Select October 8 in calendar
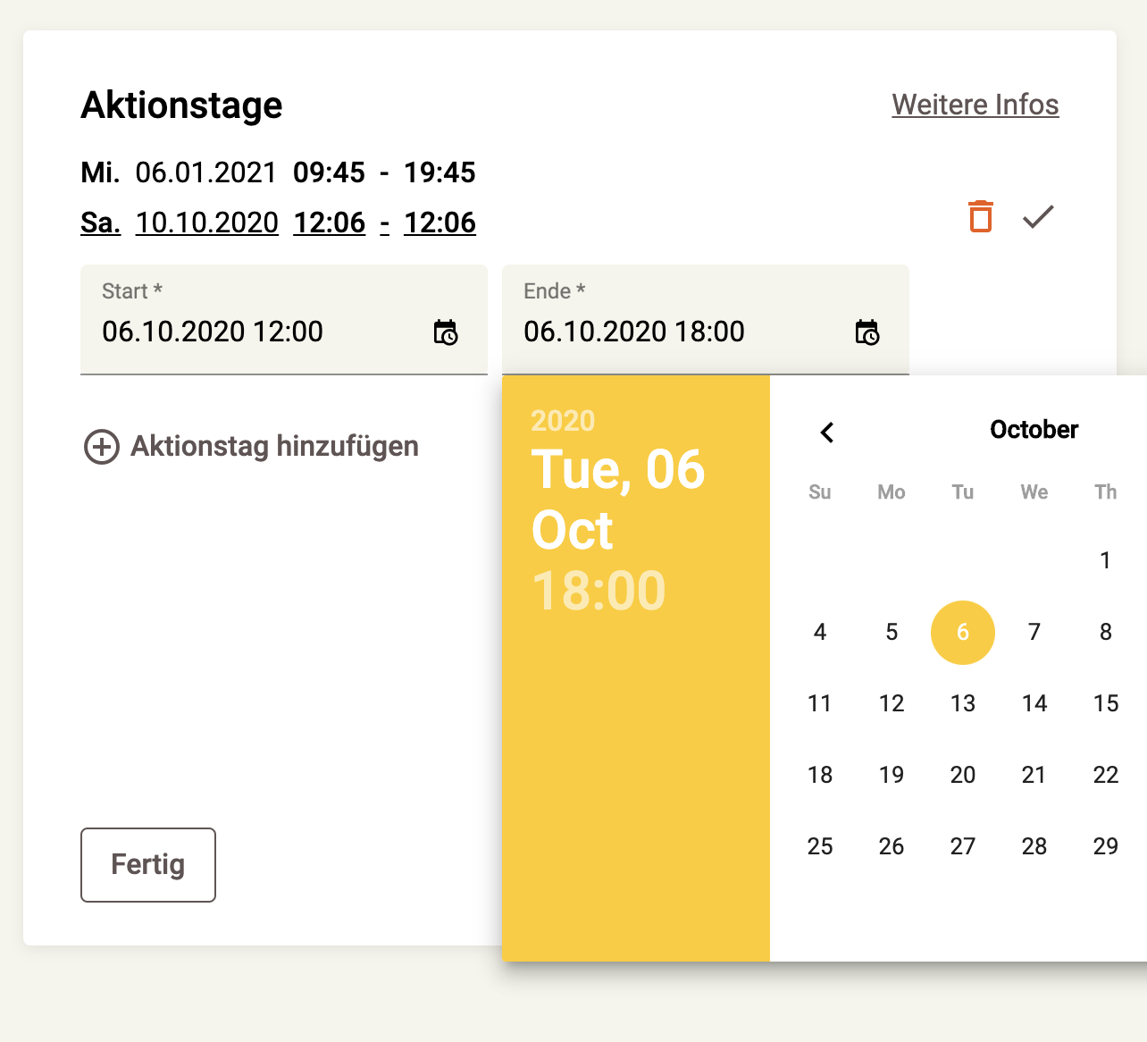Viewport: 1147px width, 1042px height. (1106, 632)
